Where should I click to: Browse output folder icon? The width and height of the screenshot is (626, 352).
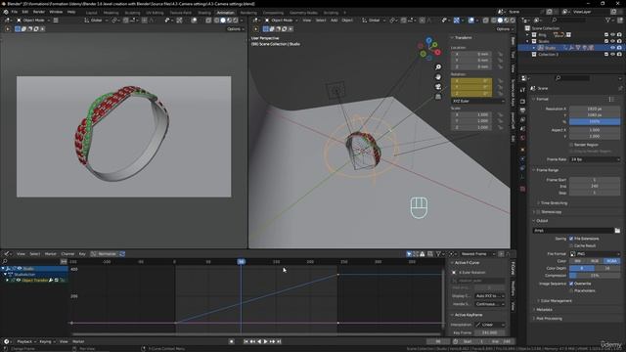tap(617, 231)
